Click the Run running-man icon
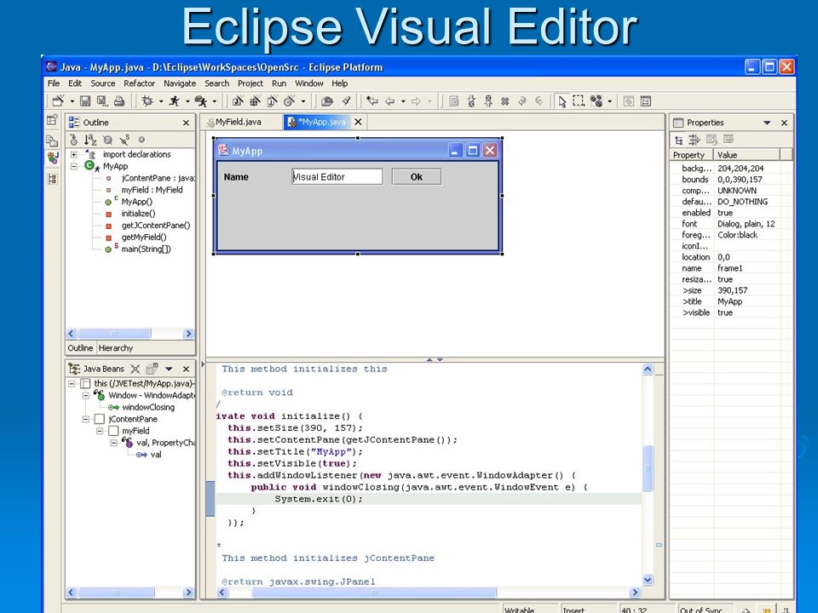 point(174,101)
